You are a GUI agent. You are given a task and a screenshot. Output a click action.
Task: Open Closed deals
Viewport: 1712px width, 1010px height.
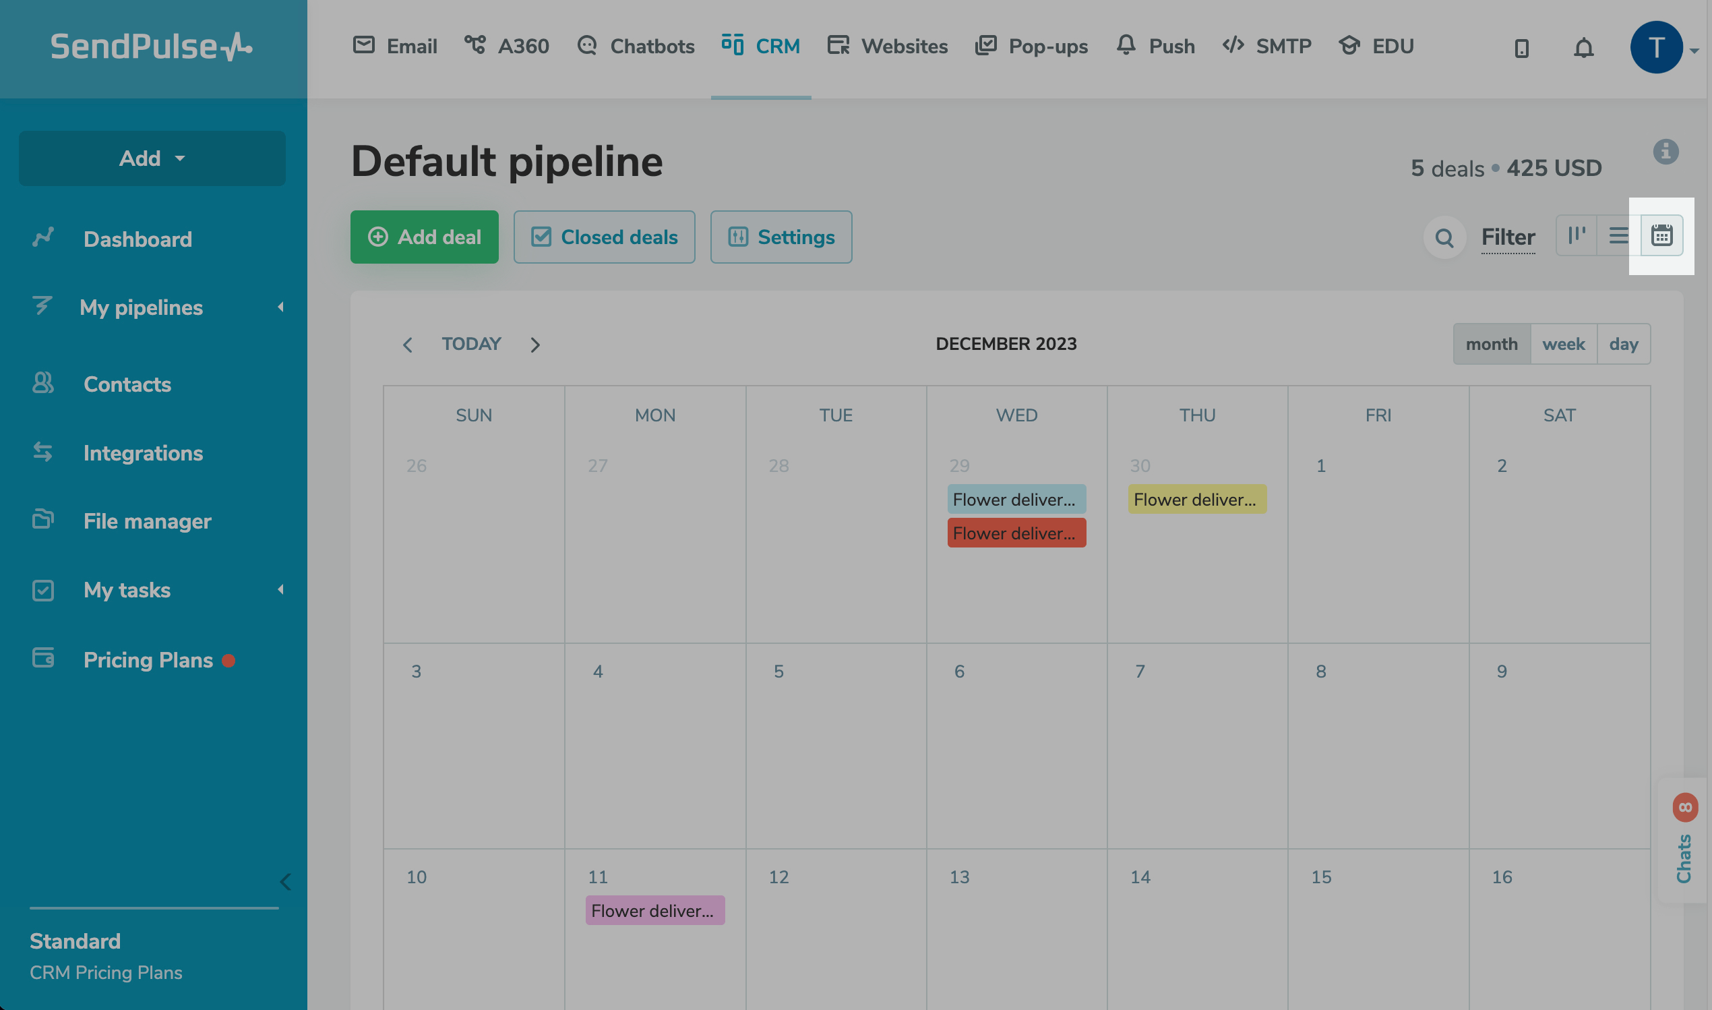tap(603, 237)
